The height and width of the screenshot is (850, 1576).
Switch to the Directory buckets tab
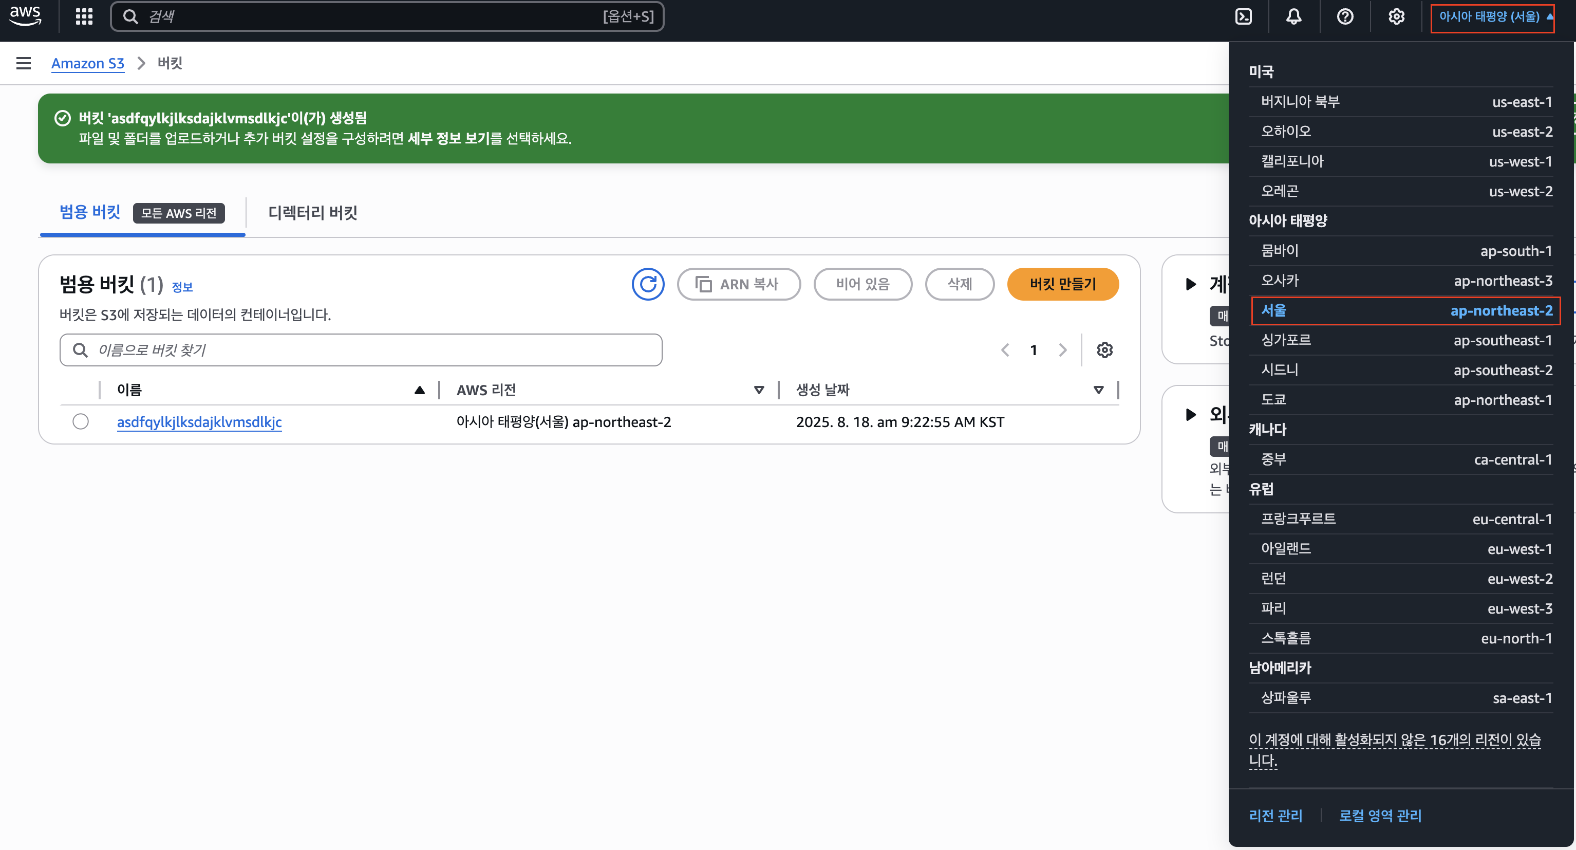(x=313, y=212)
